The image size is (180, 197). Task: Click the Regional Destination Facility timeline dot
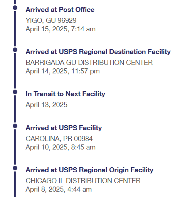(x=15, y=50)
